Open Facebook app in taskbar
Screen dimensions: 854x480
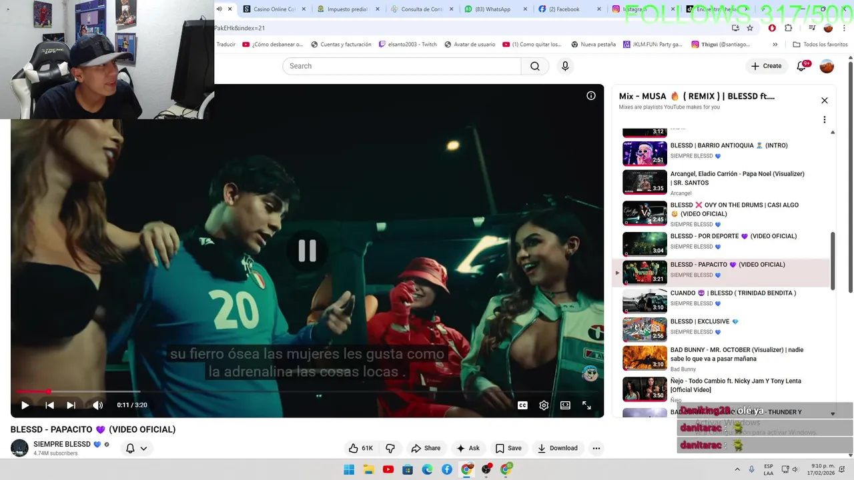pos(447,469)
